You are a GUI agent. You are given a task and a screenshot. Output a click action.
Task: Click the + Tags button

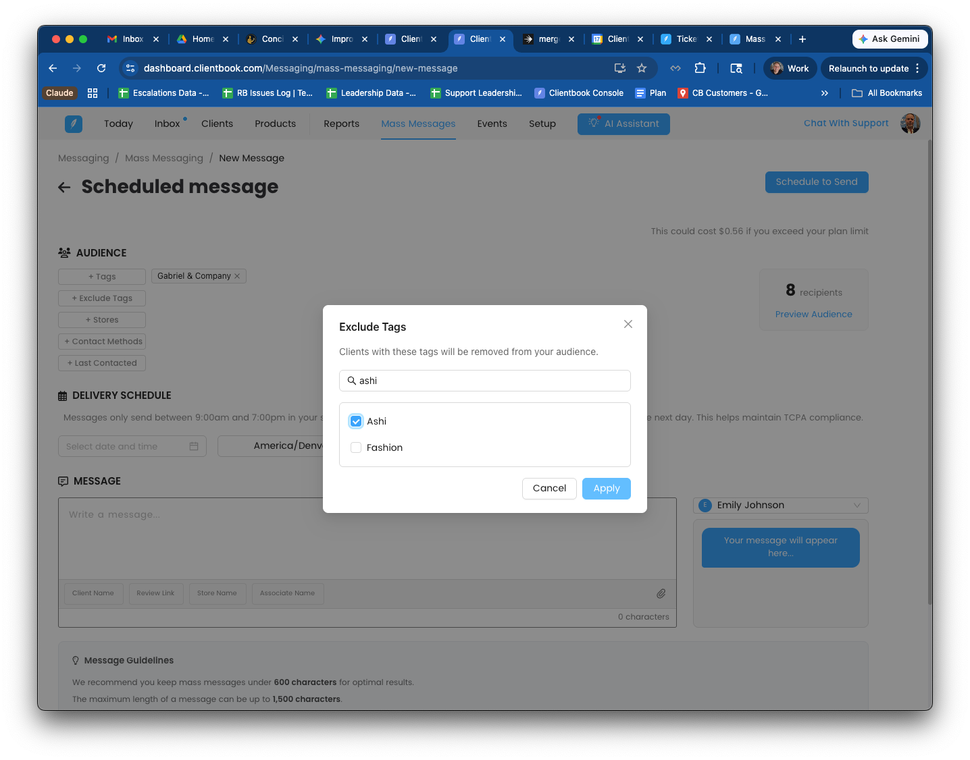(x=102, y=277)
